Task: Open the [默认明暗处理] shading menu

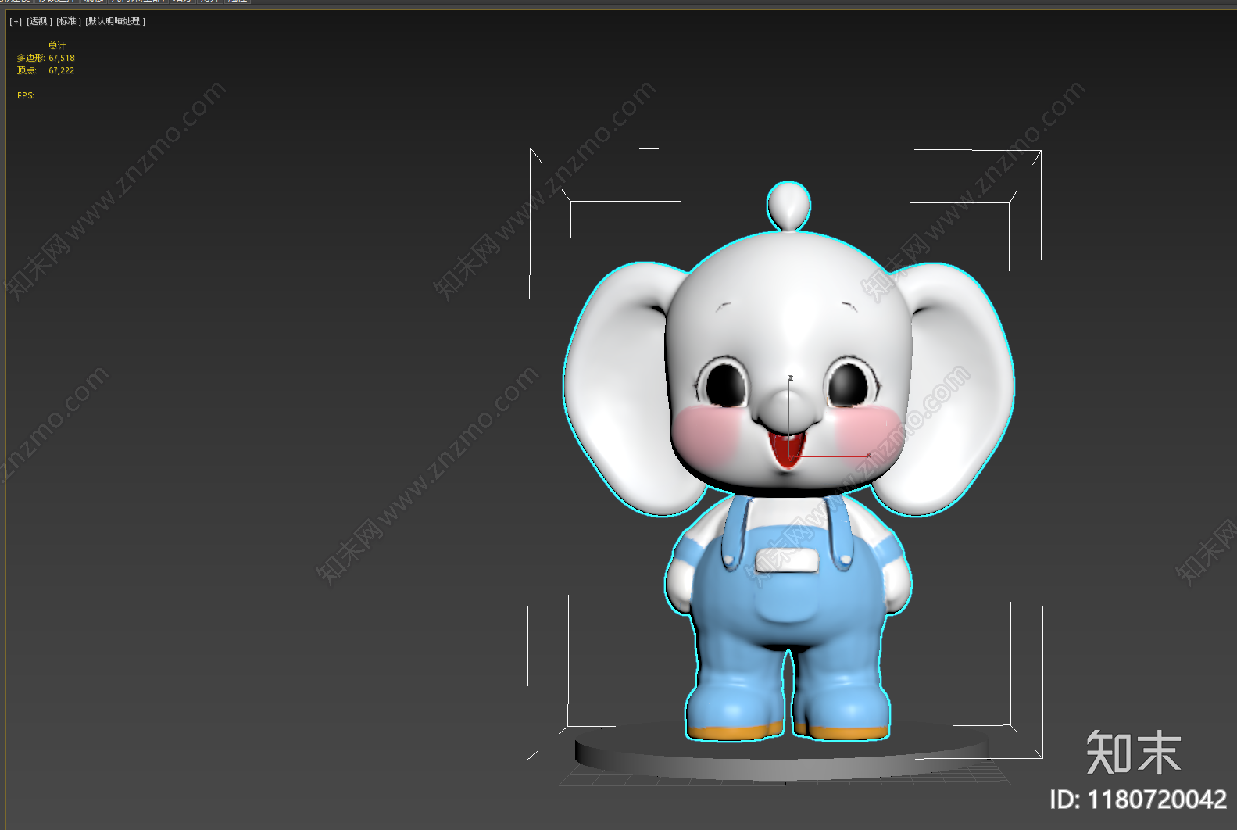Action: [116, 22]
